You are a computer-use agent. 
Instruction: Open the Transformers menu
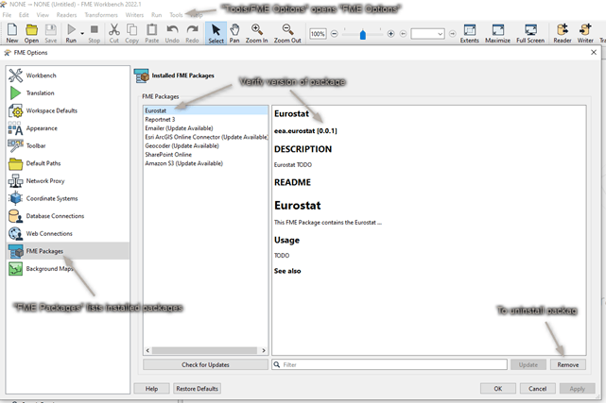(x=101, y=15)
